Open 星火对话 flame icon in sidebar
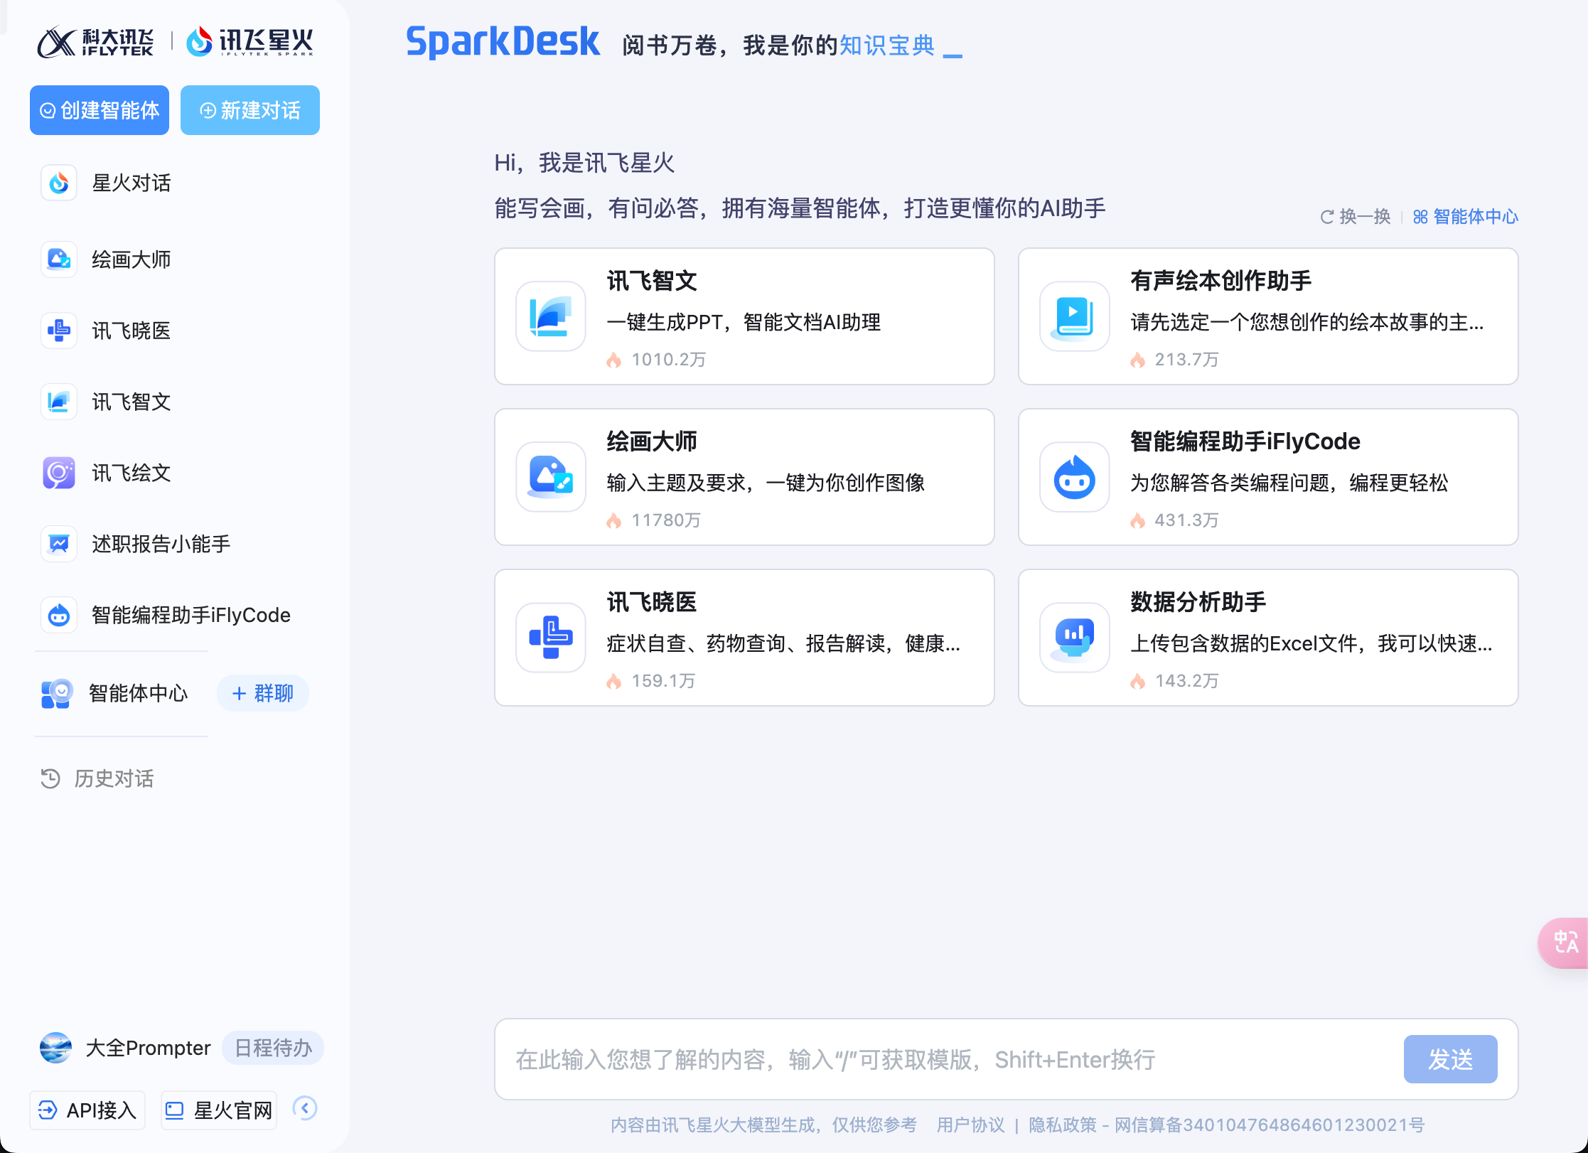Image resolution: width=1588 pixels, height=1153 pixels. point(59,183)
